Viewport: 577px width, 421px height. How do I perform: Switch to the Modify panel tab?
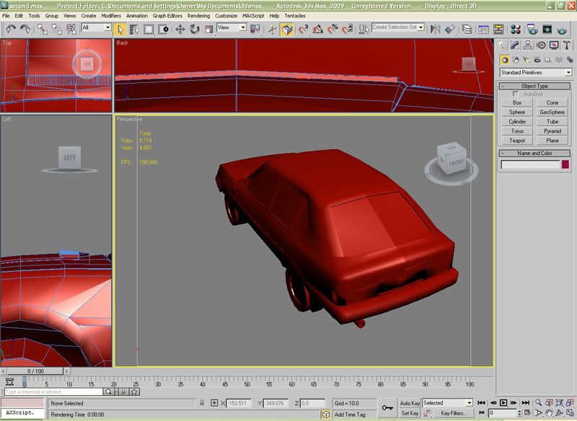515,45
